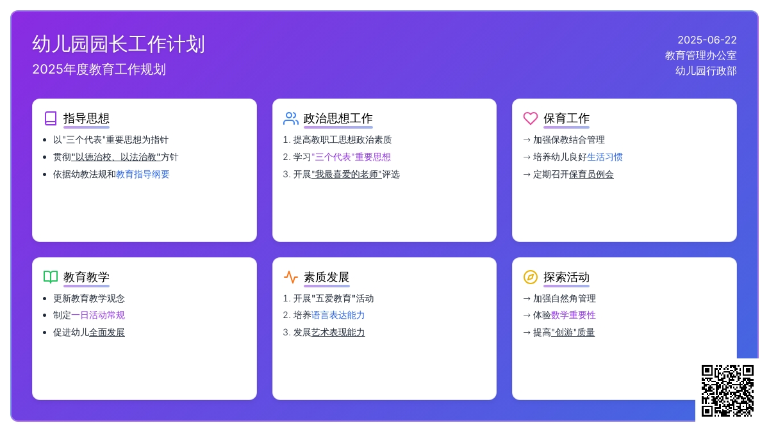Viewport: 769px width, 432px height.
Task: Click the compass icon beside 探索活动
Action: coord(531,277)
